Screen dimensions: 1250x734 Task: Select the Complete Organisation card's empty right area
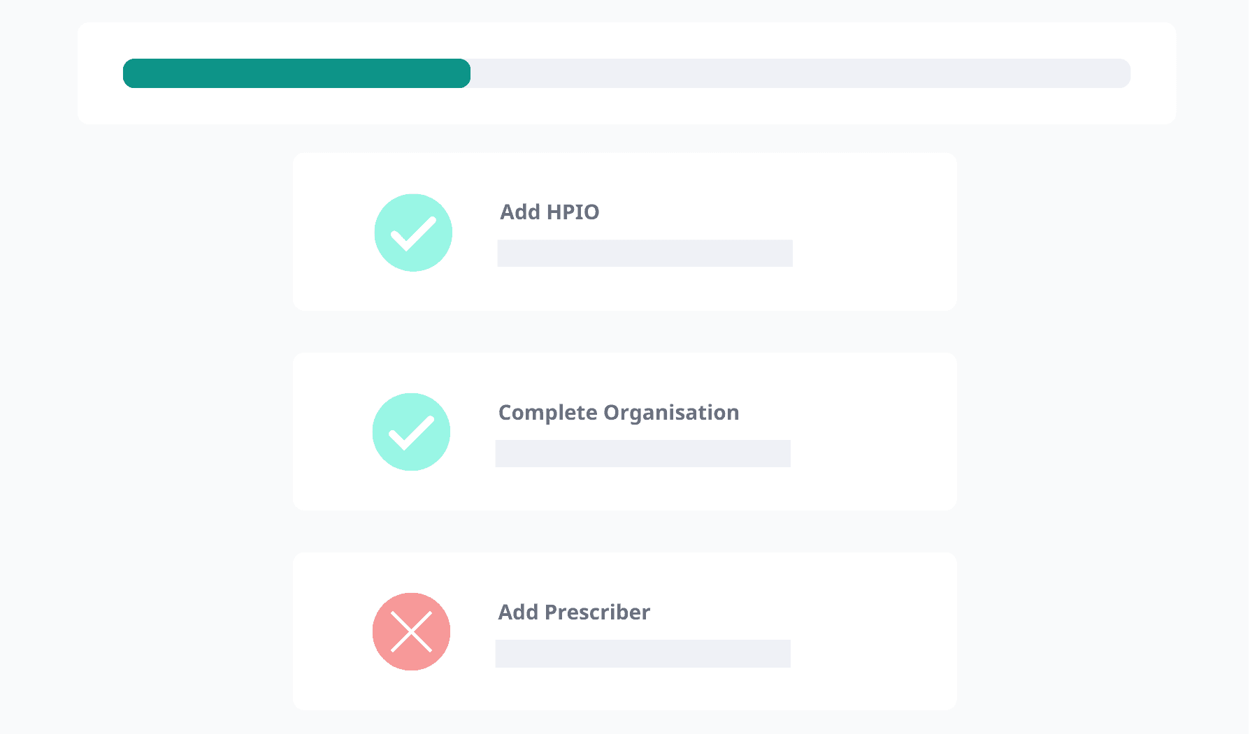874,432
